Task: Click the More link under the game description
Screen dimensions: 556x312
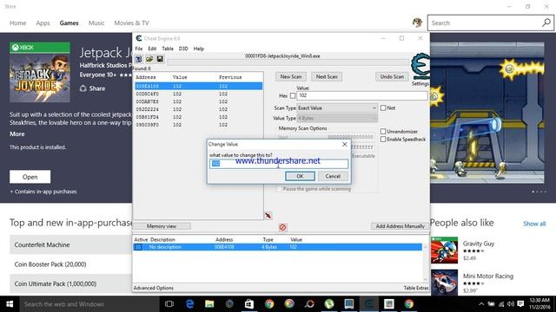Action: pos(17,134)
